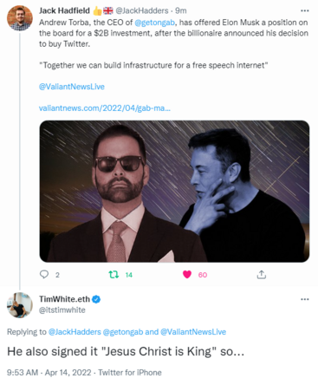Open @JackHadders in the Replying to line

[75, 332]
